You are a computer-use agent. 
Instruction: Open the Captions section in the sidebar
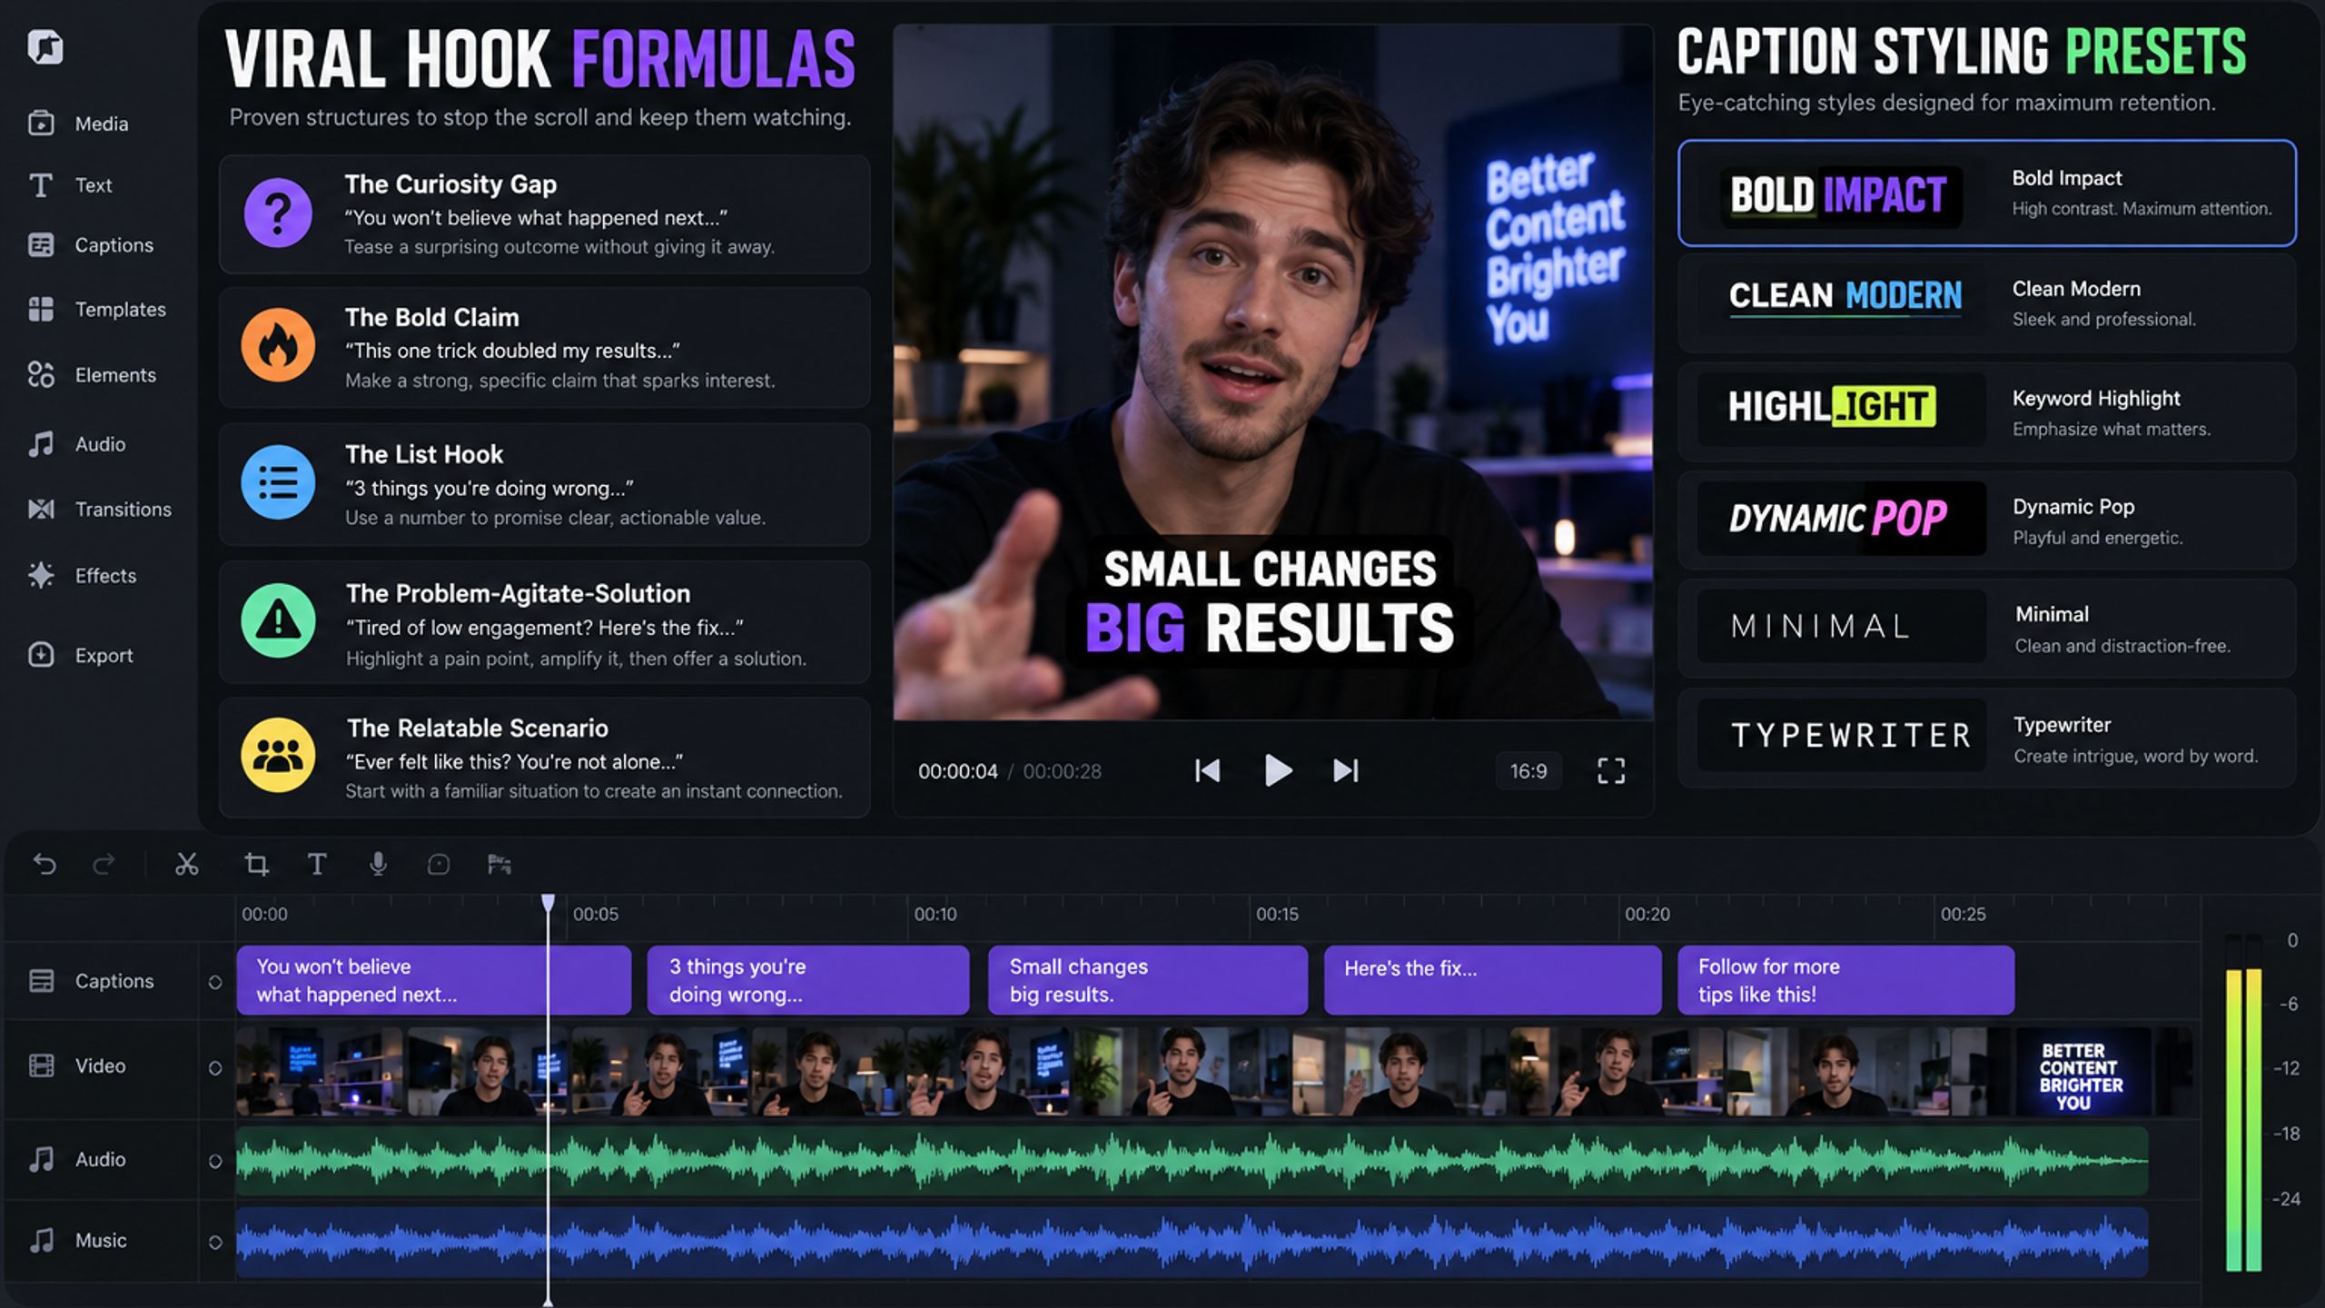click(x=91, y=245)
